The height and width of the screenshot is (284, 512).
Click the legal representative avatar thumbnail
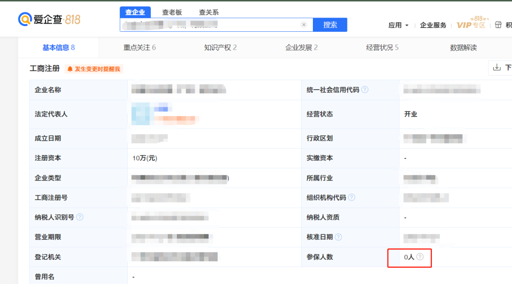140,114
